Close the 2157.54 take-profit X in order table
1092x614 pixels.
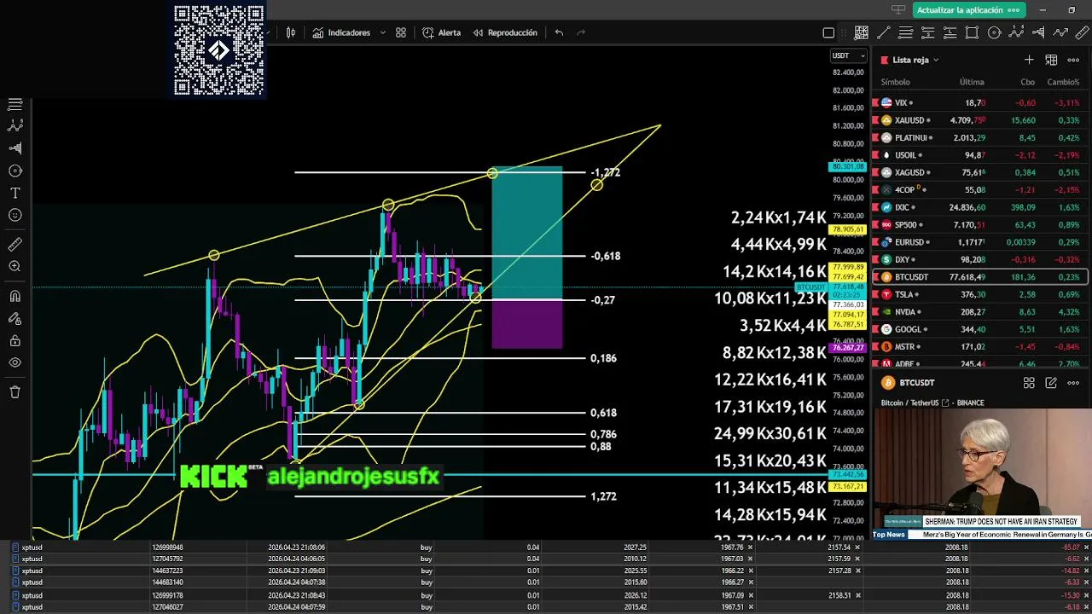tap(858, 547)
